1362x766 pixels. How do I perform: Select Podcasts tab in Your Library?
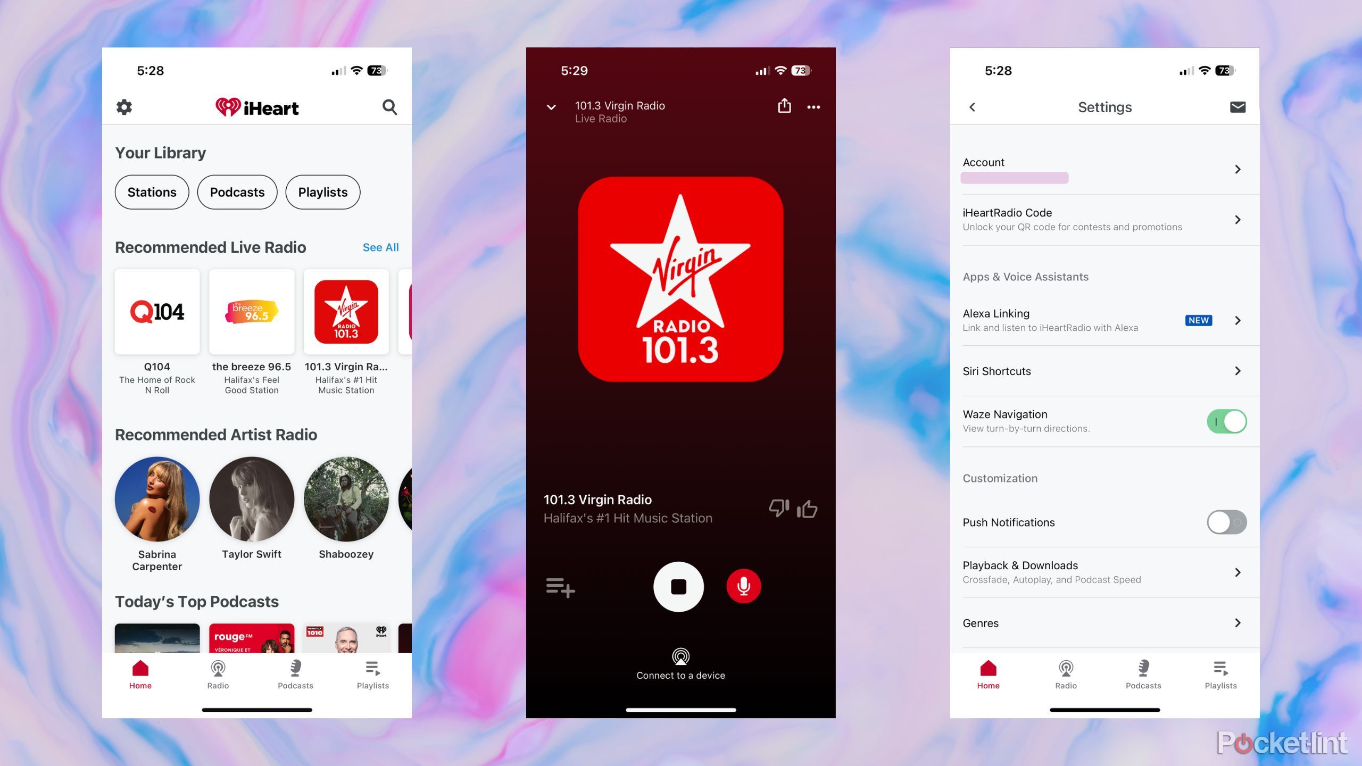tap(237, 191)
